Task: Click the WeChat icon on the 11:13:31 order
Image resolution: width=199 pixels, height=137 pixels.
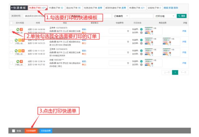Action: (16, 51)
